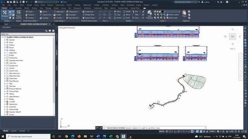Open the Surfaces menu
Screen dimensions: 248x139
tap(50, 5)
